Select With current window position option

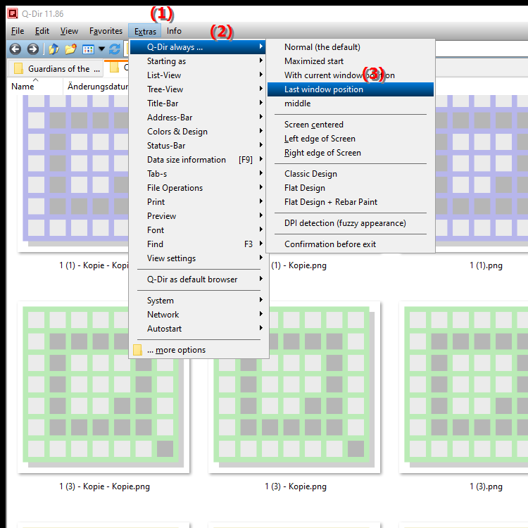tap(350, 75)
